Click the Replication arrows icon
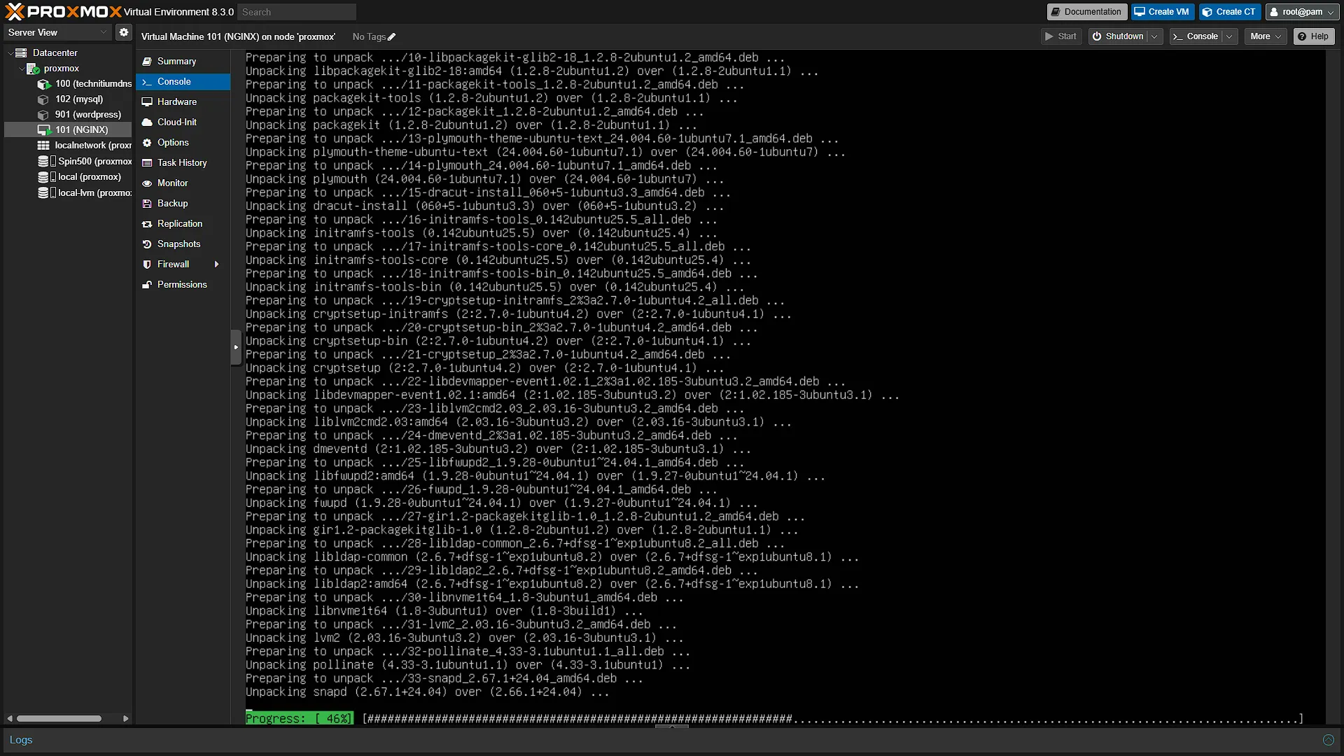 pos(147,224)
